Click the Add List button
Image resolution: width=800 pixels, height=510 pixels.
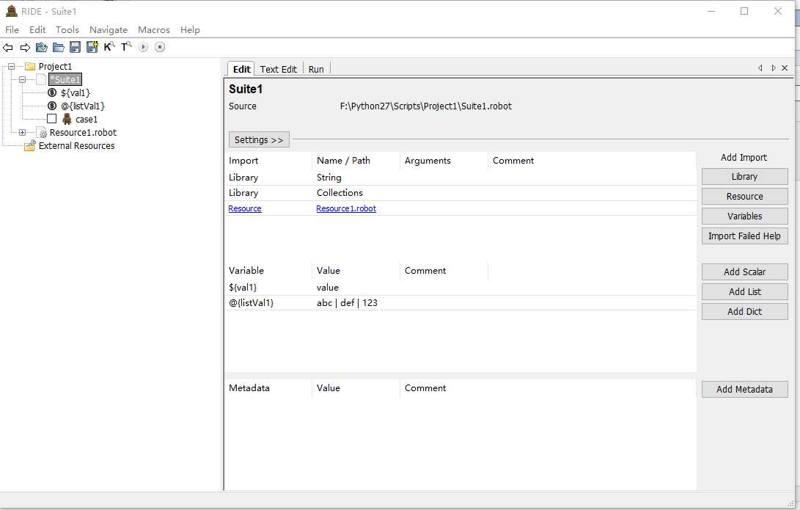744,292
